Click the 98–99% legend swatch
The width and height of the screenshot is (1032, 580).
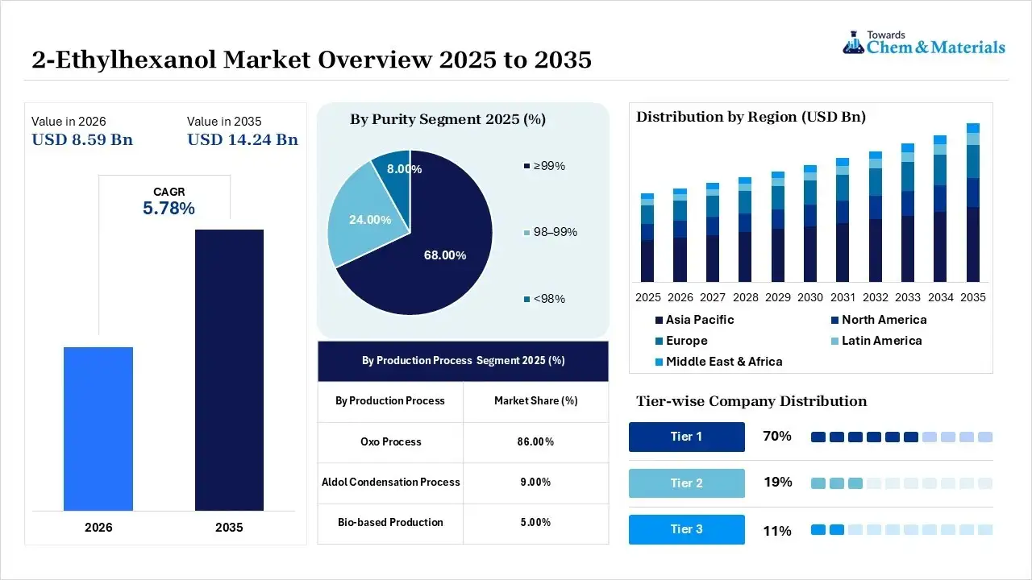click(x=527, y=233)
